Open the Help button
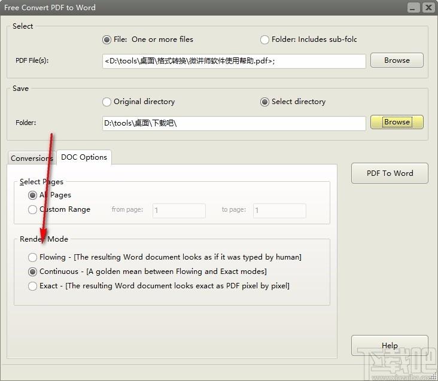This screenshot has width=438, height=381. tap(390, 346)
